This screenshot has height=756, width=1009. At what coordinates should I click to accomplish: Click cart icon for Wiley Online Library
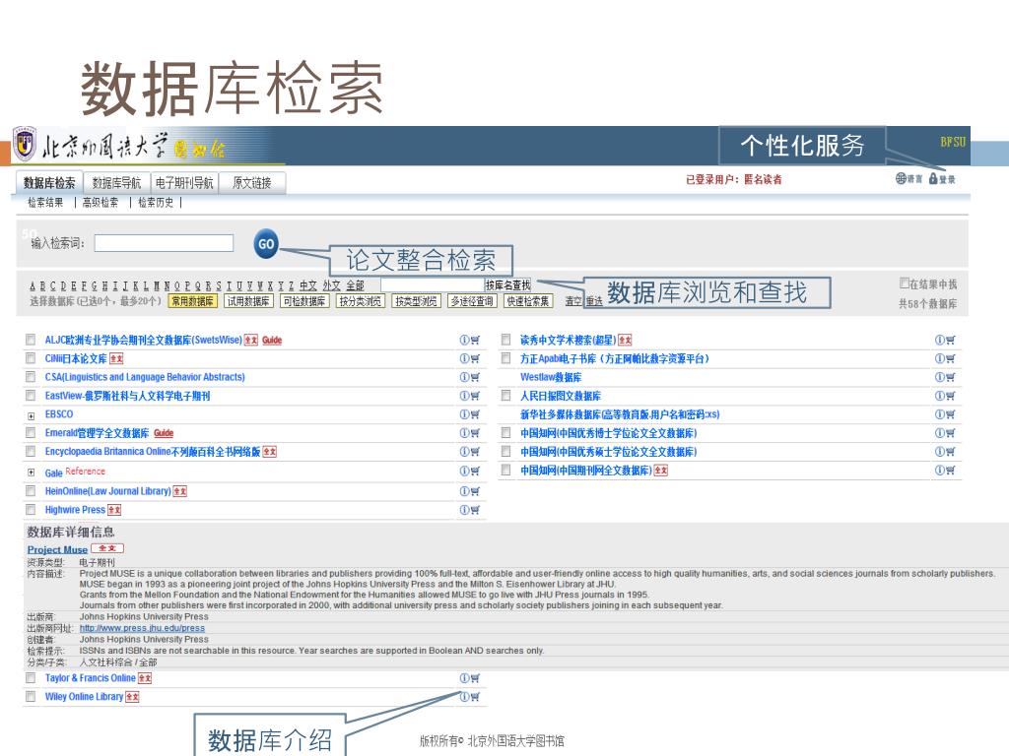pyautogui.click(x=475, y=697)
